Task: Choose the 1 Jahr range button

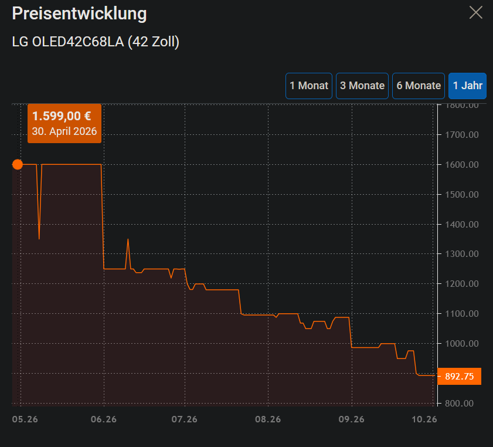Action: 468,86
